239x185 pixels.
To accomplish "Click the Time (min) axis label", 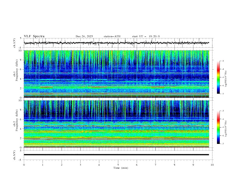I will pos(120,167).
